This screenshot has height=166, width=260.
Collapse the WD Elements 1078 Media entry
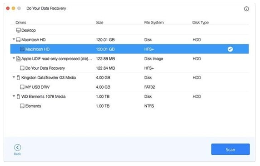point(14,96)
